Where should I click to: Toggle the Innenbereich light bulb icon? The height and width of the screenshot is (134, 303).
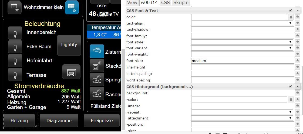(x=15, y=33)
